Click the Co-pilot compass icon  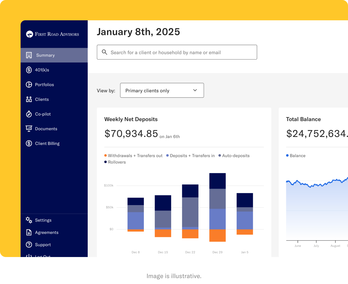point(29,114)
